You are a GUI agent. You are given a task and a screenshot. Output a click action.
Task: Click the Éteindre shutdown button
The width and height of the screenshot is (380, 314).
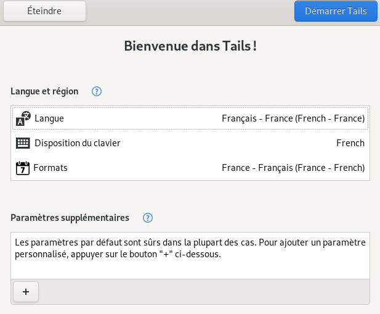(x=44, y=11)
